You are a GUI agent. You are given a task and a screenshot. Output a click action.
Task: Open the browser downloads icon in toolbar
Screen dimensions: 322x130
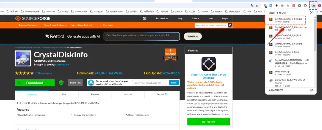click(314, 6)
